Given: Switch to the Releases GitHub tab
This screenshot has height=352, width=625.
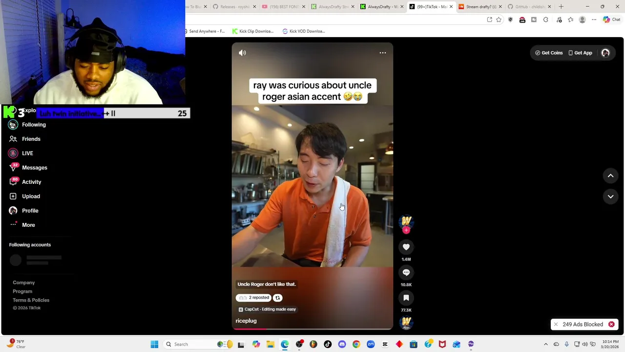Looking at the screenshot, I should (234, 7).
